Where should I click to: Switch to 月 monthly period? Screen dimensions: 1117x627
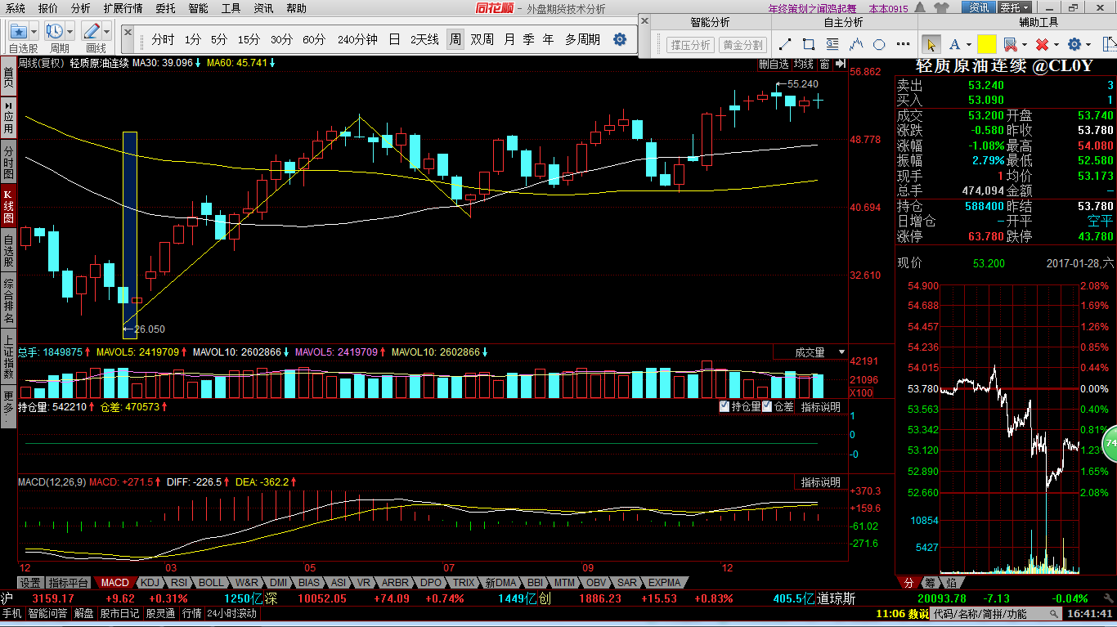[509, 39]
